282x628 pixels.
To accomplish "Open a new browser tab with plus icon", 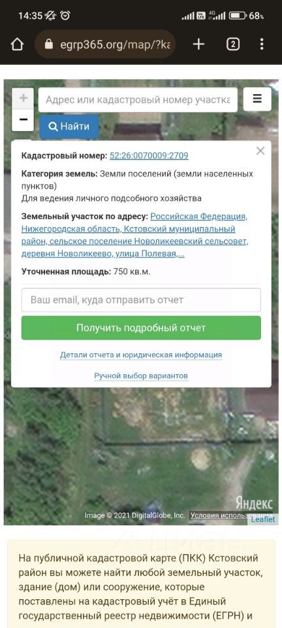I will tap(198, 44).
